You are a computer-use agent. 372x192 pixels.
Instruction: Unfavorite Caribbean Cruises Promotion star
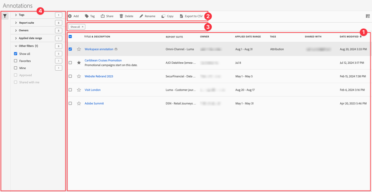[79, 63]
